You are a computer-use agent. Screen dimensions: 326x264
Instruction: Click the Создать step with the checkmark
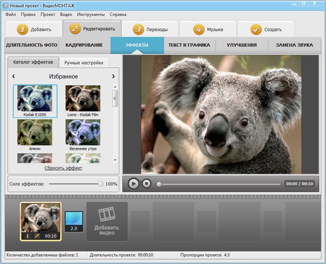point(266,29)
